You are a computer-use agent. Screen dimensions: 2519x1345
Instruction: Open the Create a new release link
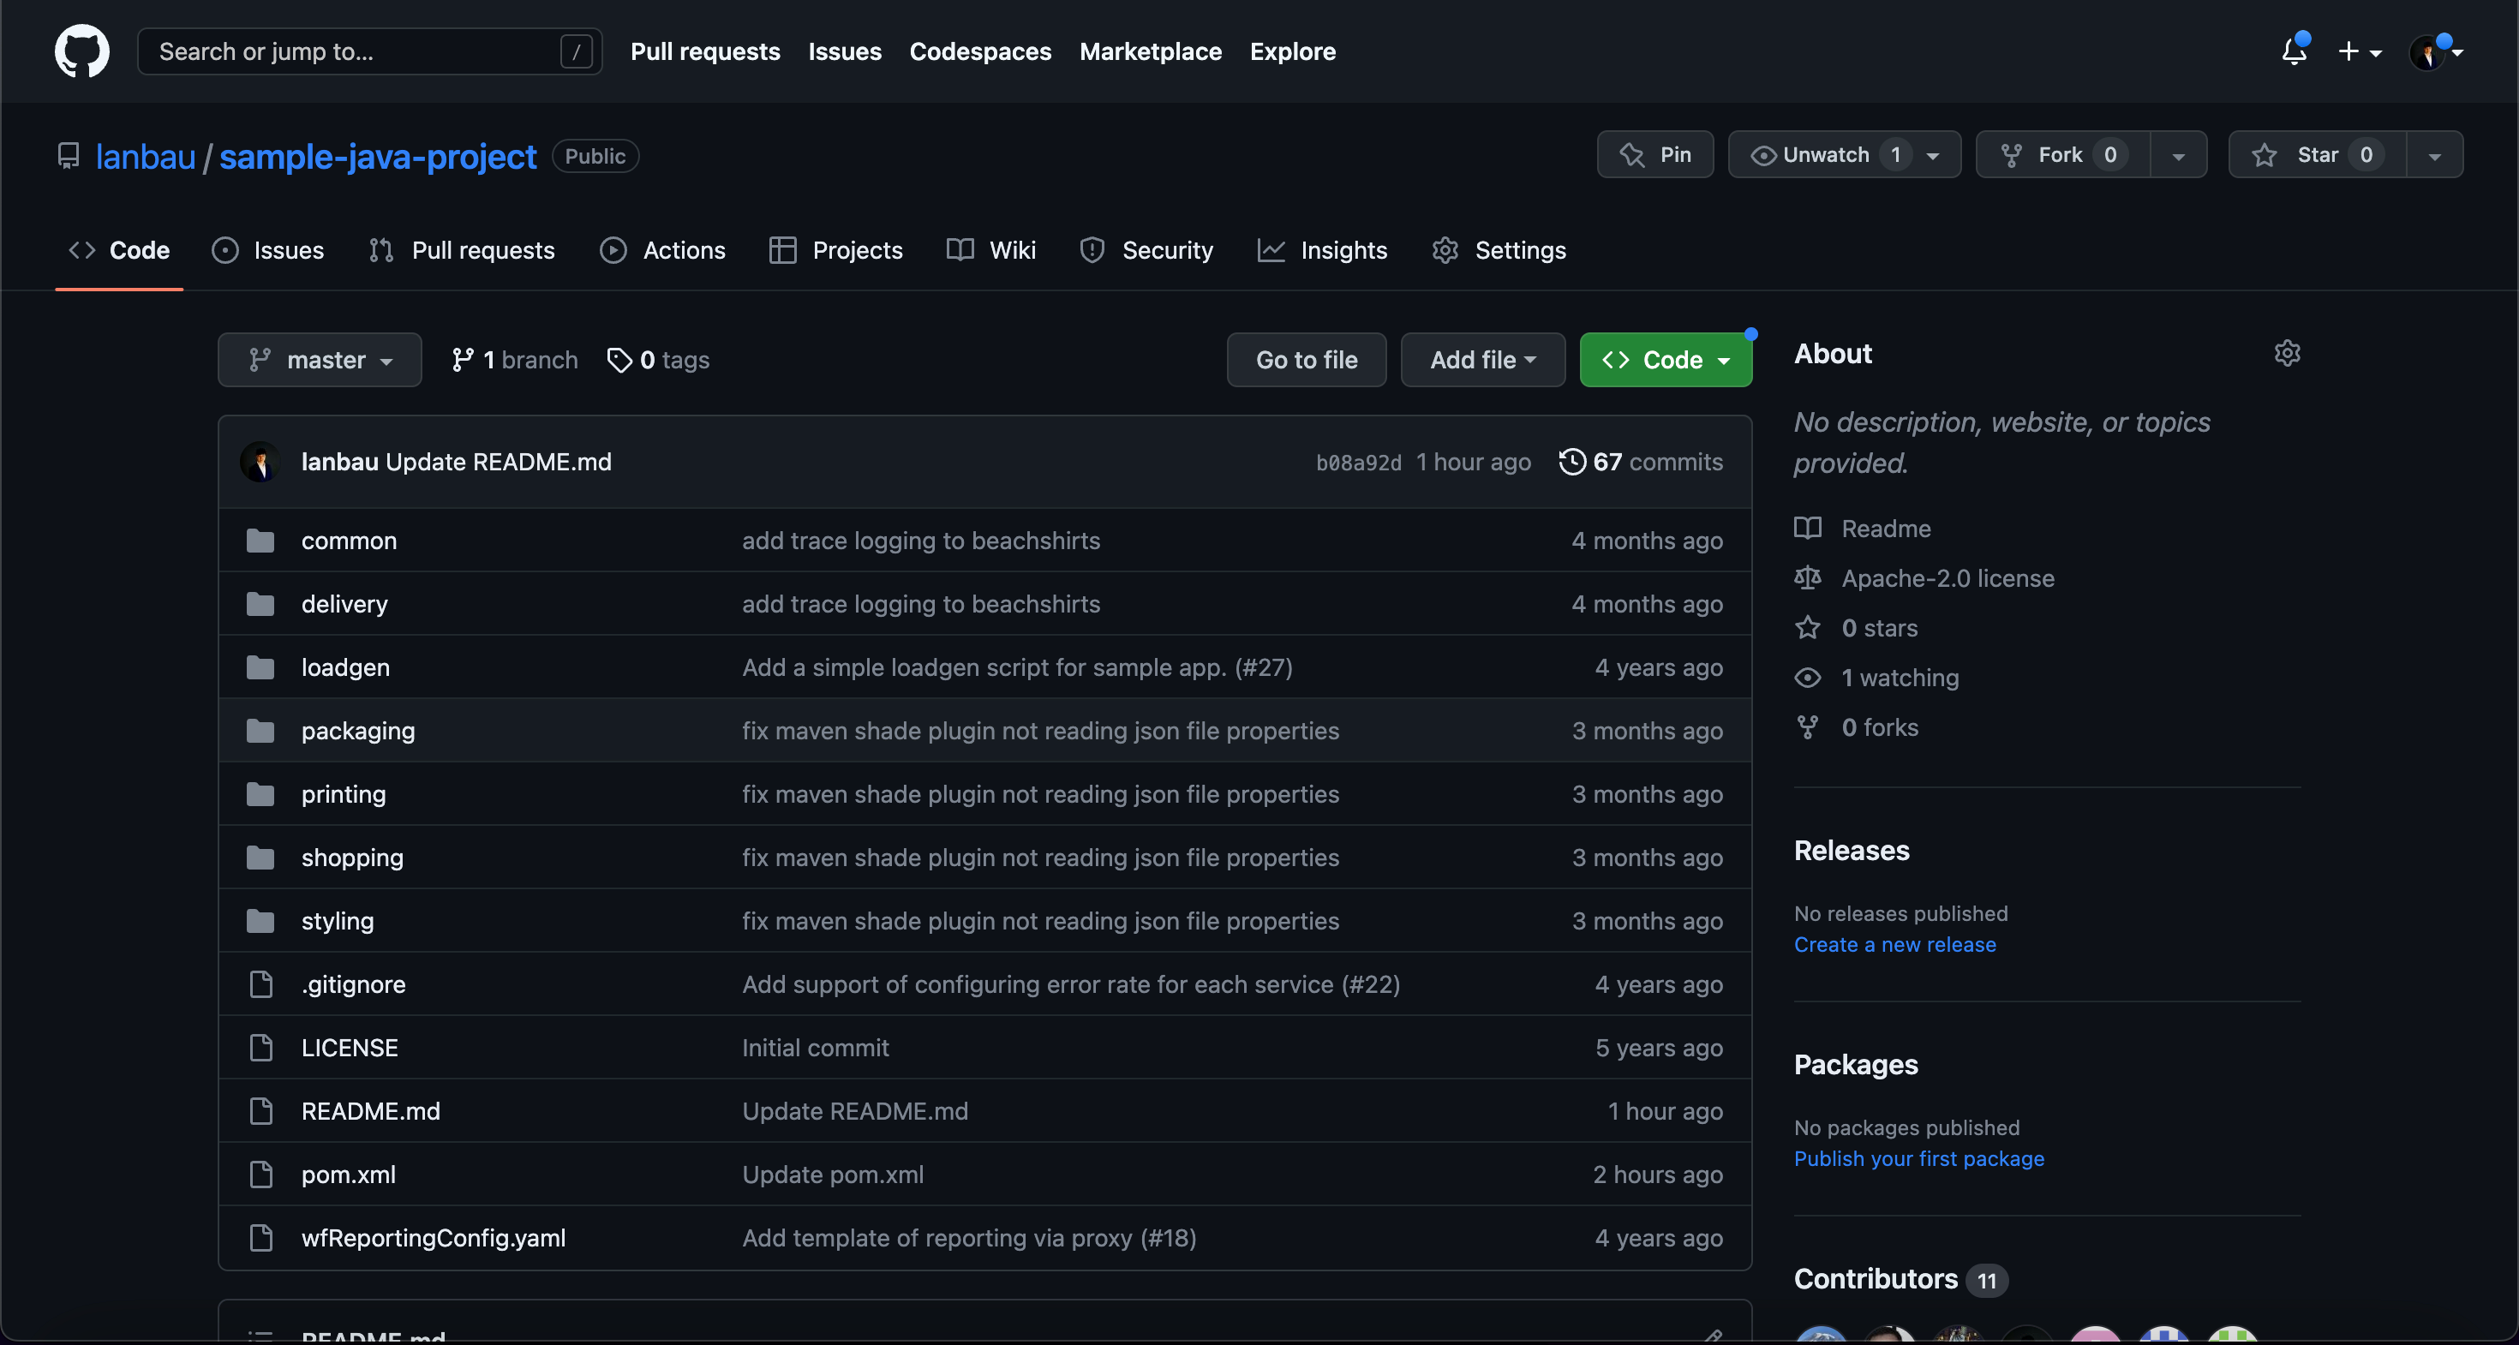[1894, 944]
